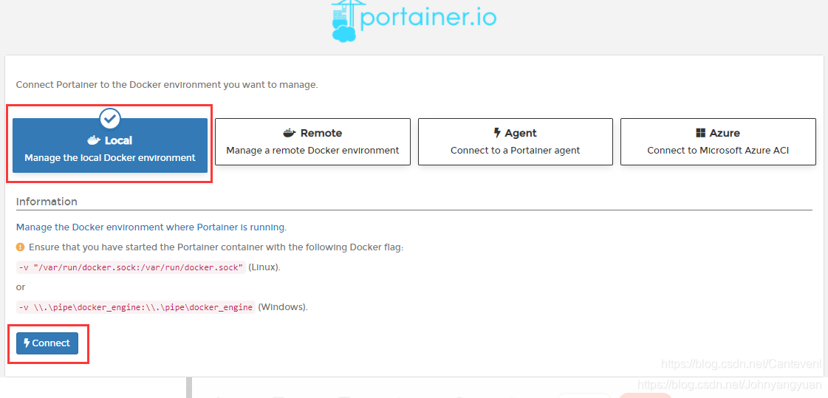This screenshot has width=828, height=398.
Task: Click the Windows docker_engine pipe flag code
Action: point(136,307)
